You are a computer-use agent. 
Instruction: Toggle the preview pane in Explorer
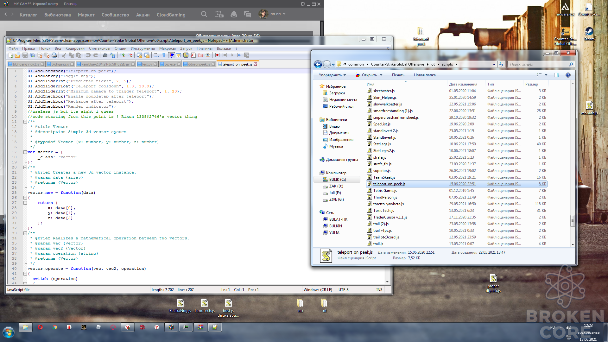click(x=557, y=75)
